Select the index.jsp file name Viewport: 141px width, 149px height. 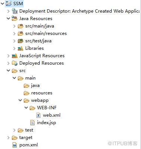coord(46,123)
